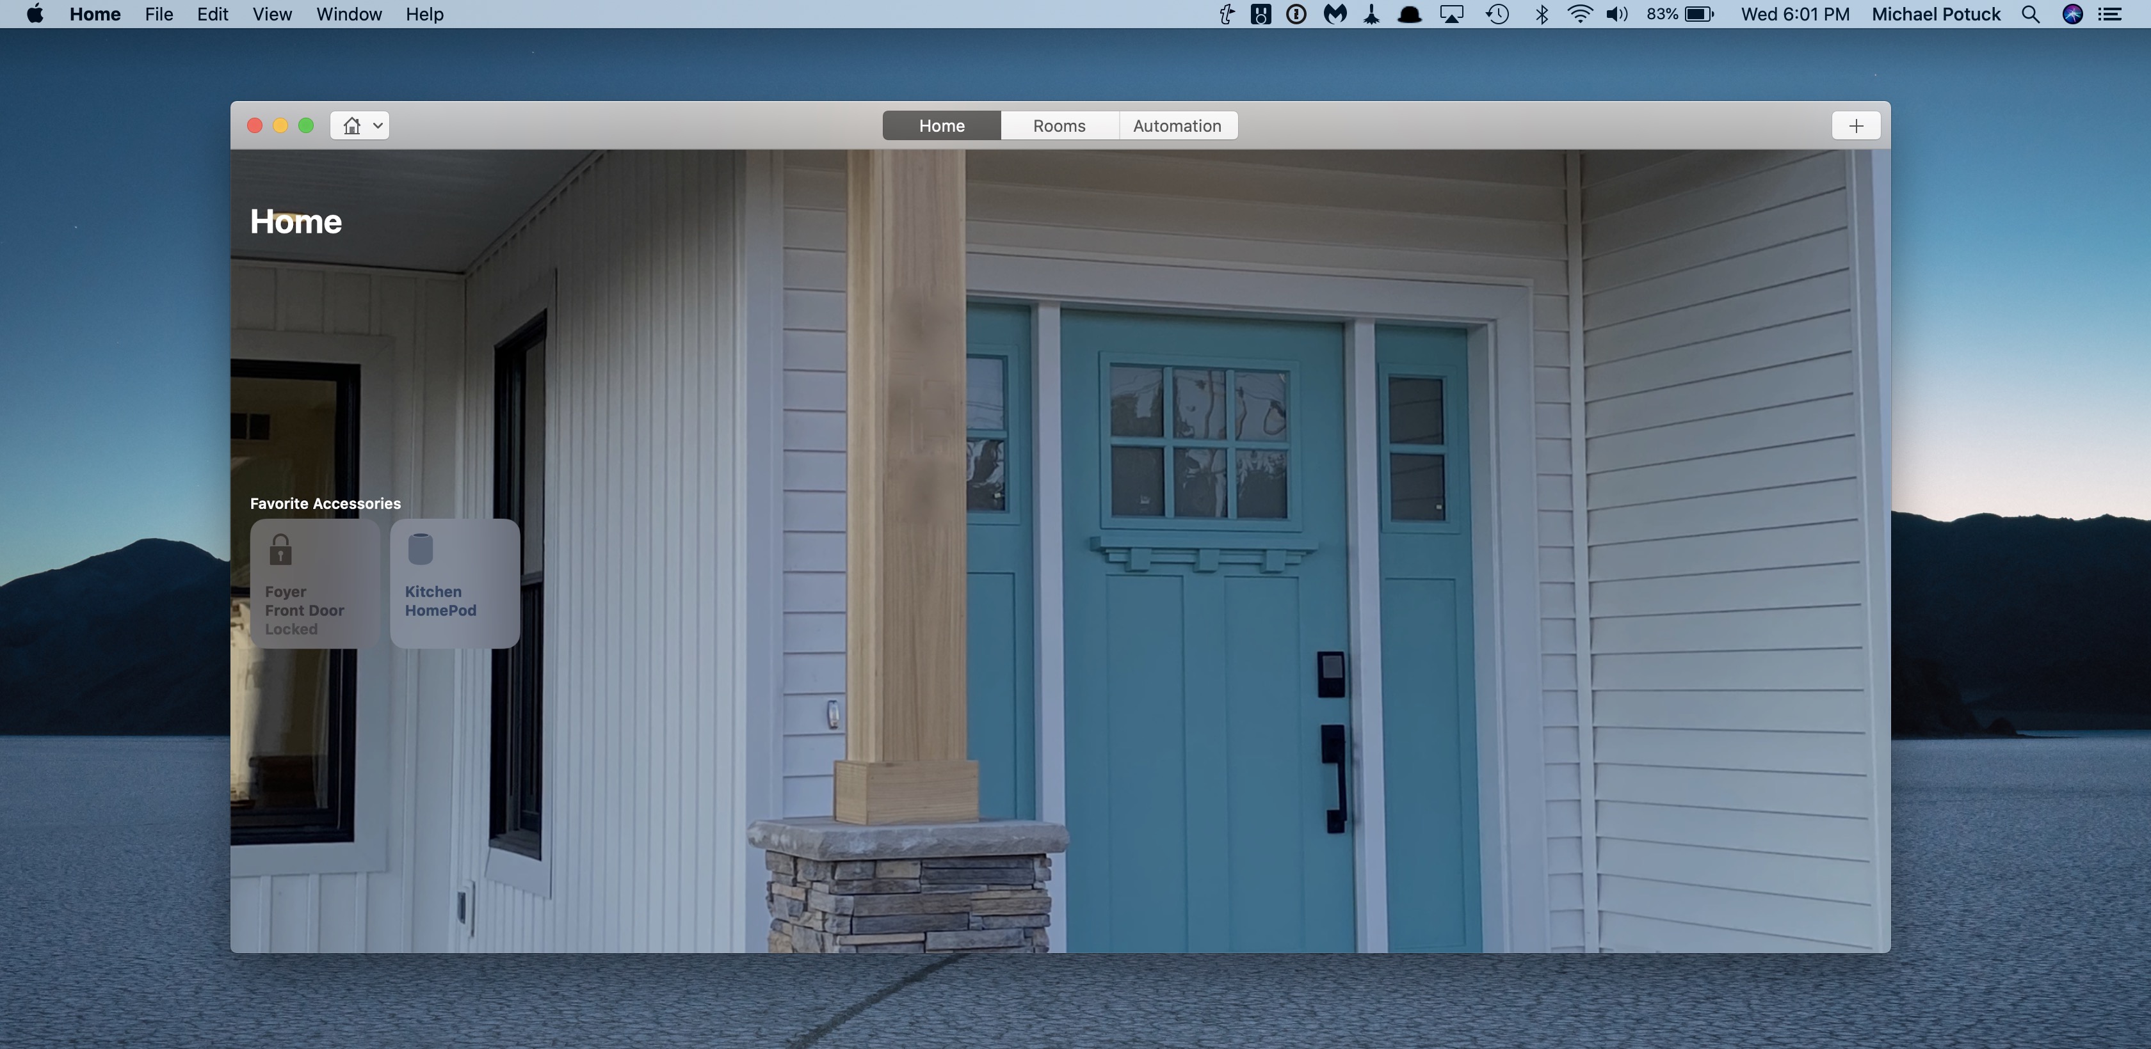Open the AirPlay display menu icon
Viewport: 2151px width, 1049px height.
(x=1452, y=14)
